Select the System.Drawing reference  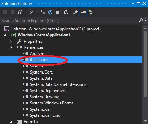[45, 97]
